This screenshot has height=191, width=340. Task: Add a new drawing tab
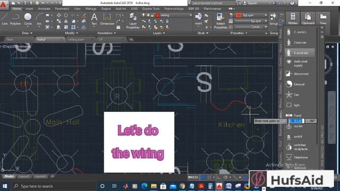coord(131,40)
